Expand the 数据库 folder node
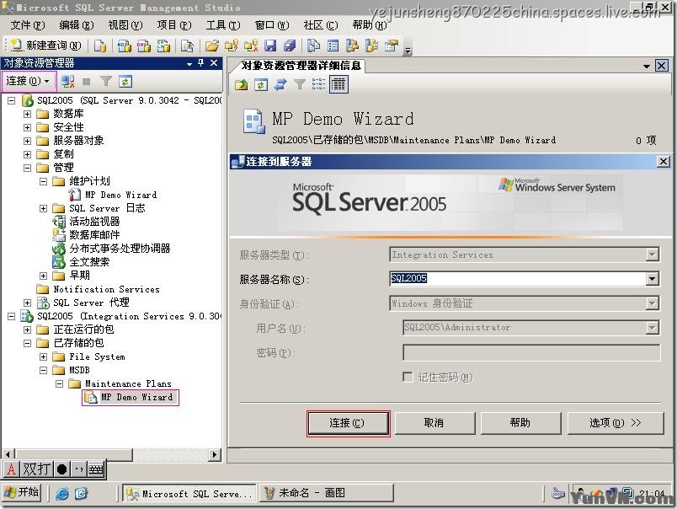677x509 pixels. coord(27,114)
